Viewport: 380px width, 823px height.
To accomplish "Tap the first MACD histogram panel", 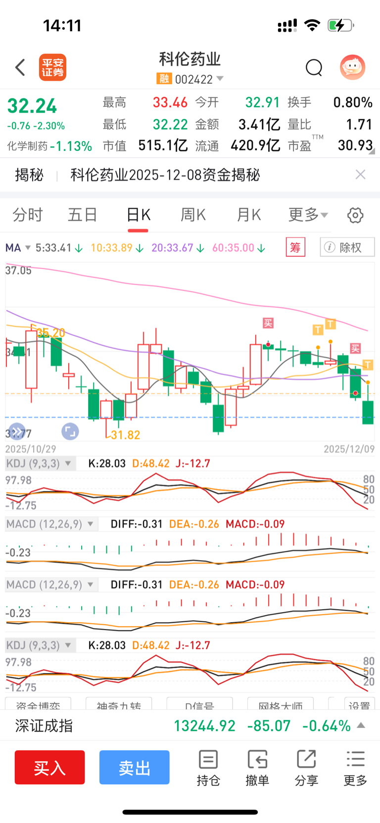I will point(190,551).
